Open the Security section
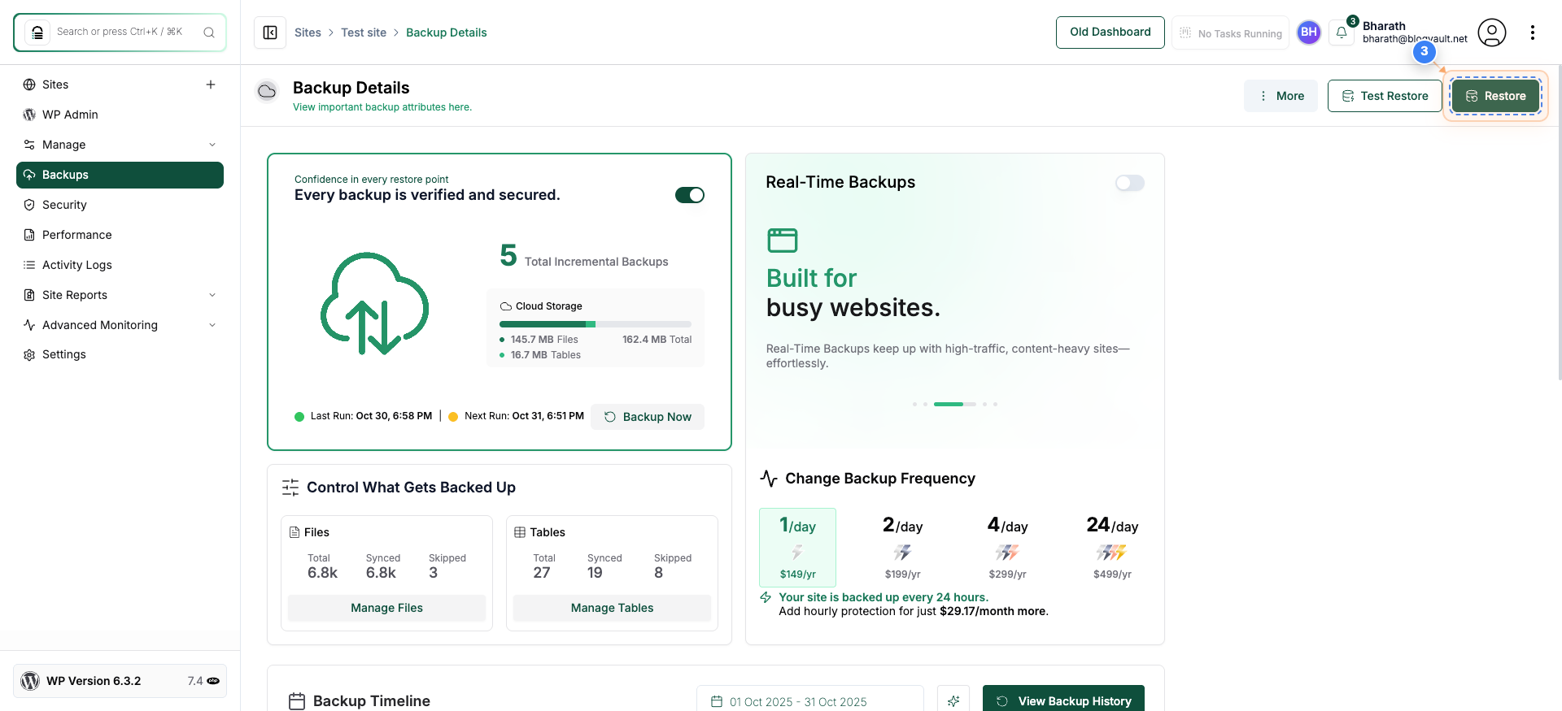This screenshot has width=1562, height=711. tap(120, 205)
